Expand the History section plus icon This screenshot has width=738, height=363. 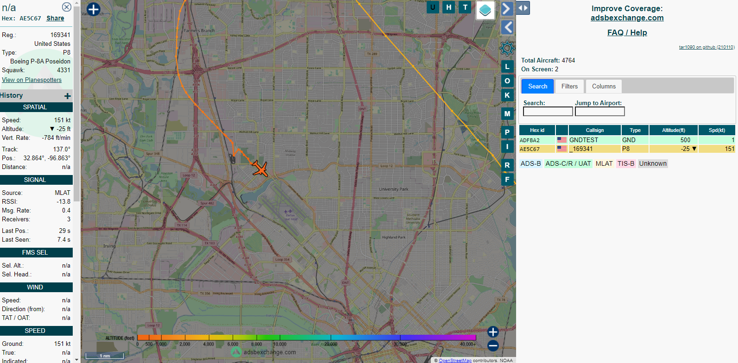tap(68, 96)
